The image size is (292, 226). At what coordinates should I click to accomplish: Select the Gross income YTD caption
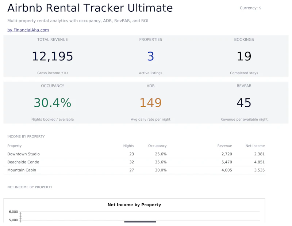point(53,73)
